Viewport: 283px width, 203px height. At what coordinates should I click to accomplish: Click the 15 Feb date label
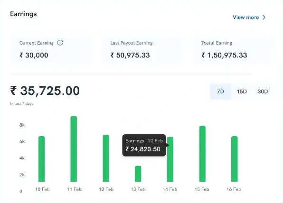(202, 189)
